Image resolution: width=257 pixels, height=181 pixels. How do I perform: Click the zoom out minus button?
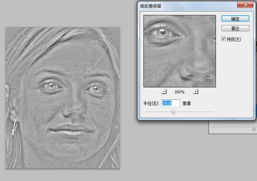[x=164, y=92]
